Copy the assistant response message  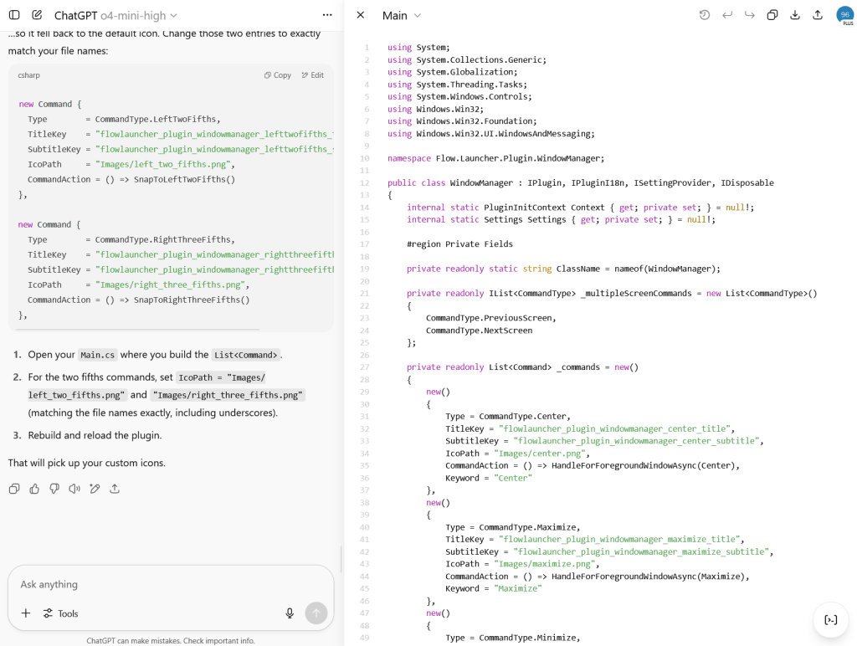pyautogui.click(x=14, y=489)
